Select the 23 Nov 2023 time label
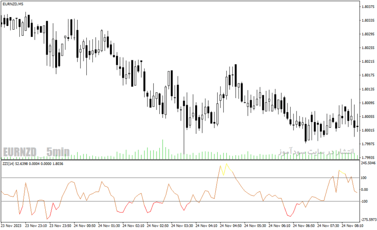 pos(11,226)
